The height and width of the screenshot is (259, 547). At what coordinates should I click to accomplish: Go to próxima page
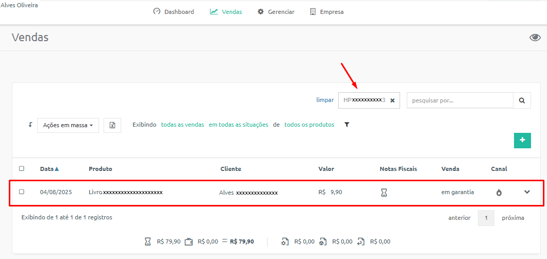coord(513,218)
